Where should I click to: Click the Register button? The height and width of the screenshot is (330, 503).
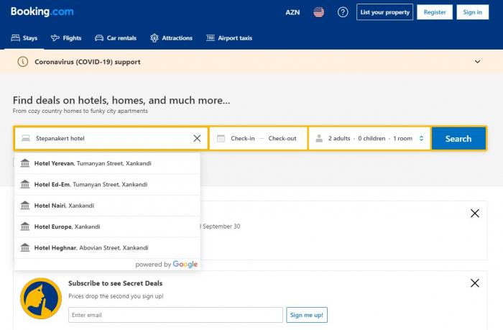click(x=435, y=12)
